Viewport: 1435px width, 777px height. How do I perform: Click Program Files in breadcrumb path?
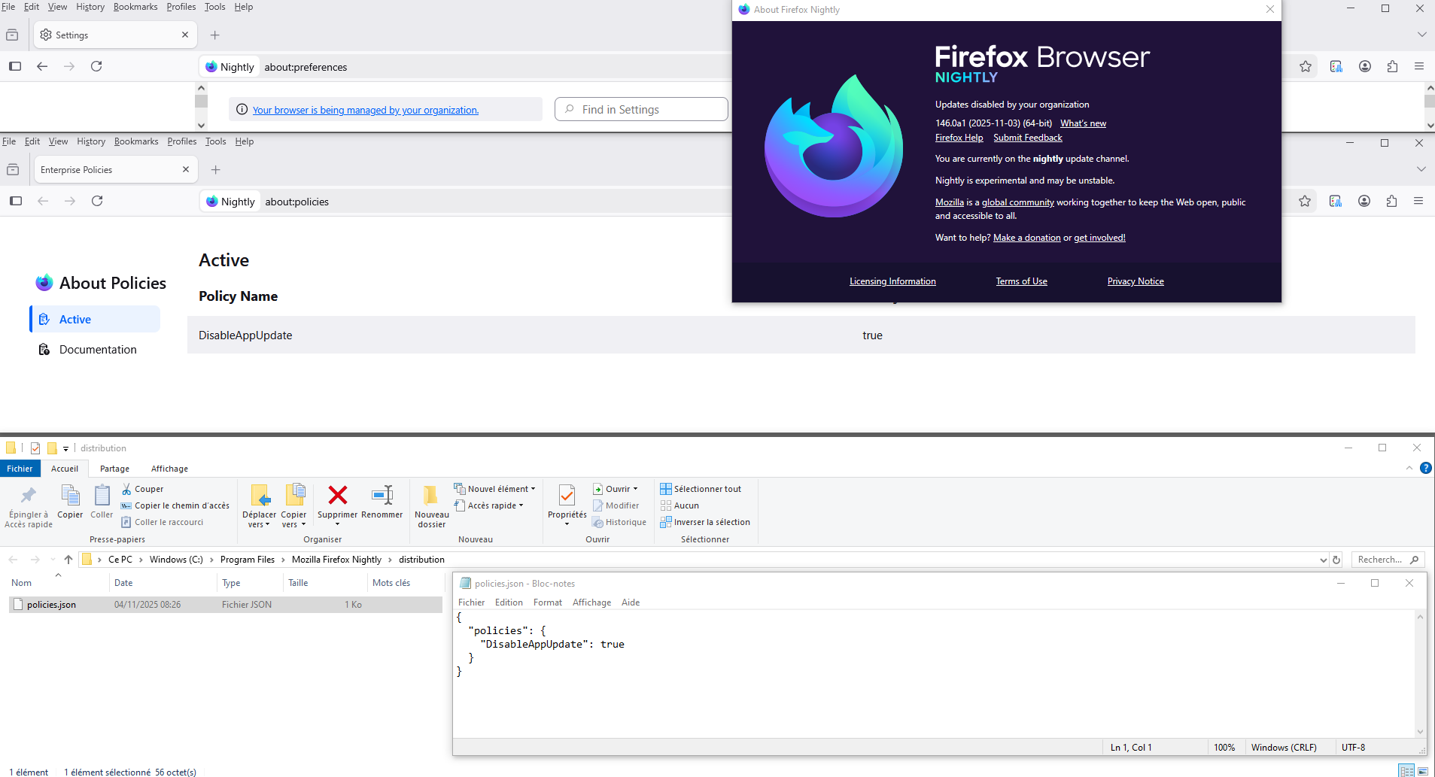point(247,560)
